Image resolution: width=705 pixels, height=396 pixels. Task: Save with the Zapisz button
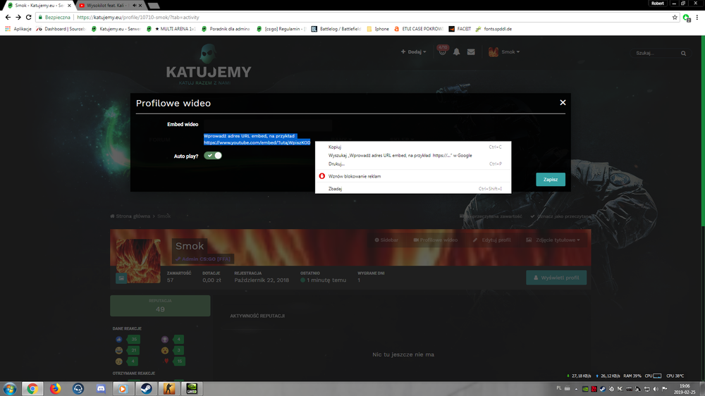[551, 180]
